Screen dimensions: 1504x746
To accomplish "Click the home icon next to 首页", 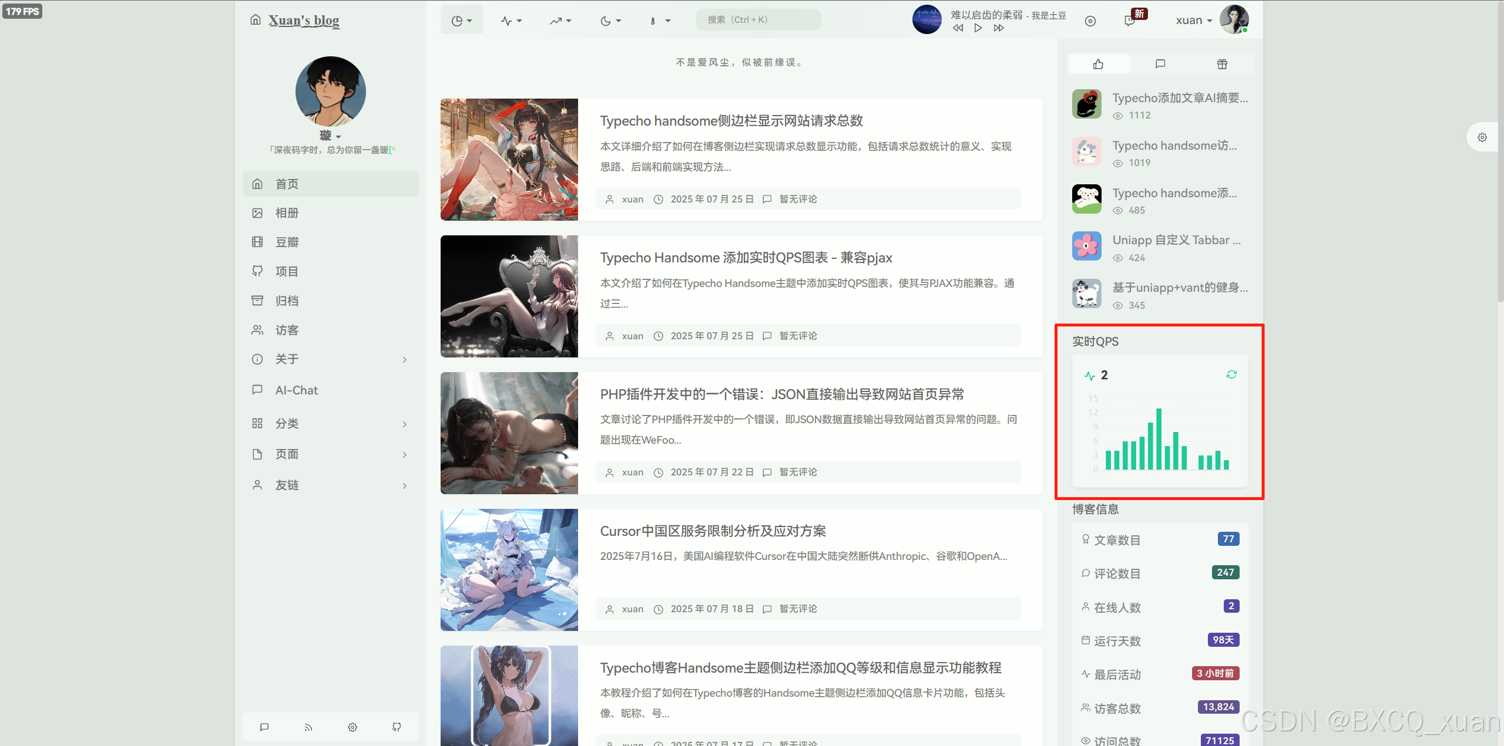I will [x=257, y=184].
